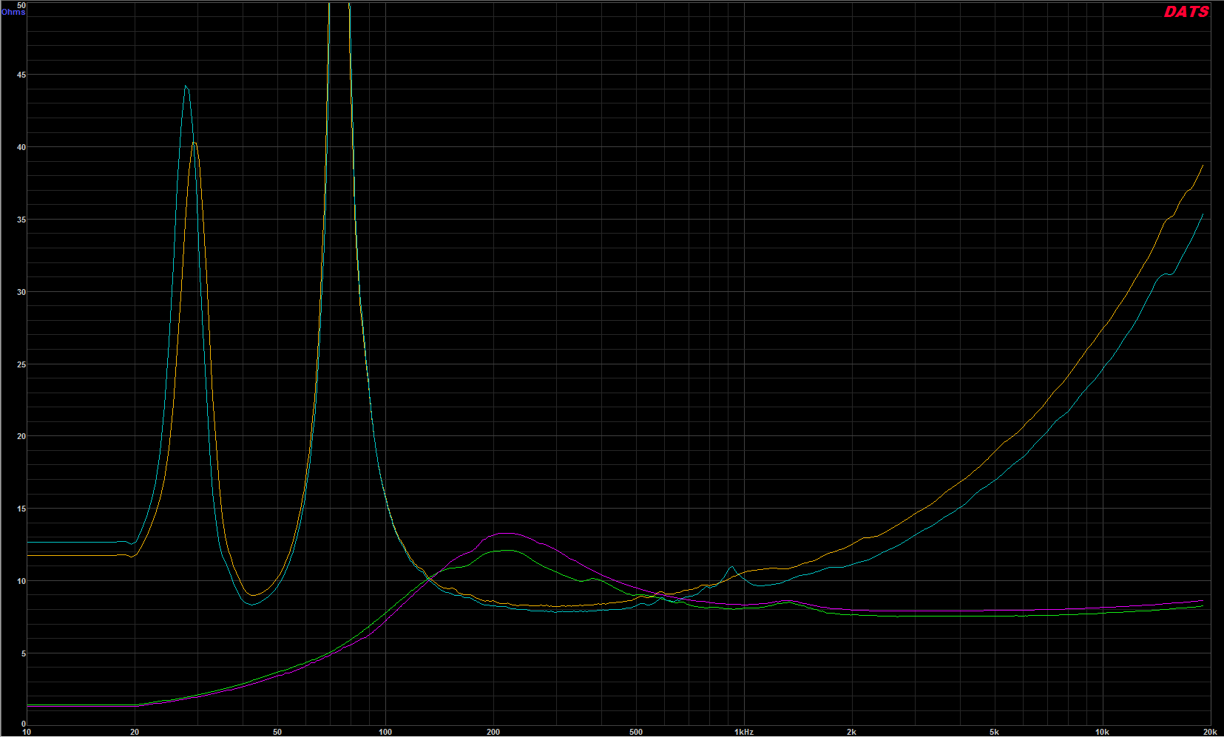Click the 1kHz label on the frequency axis
Screen dimensions: 1224x737
[x=743, y=732]
